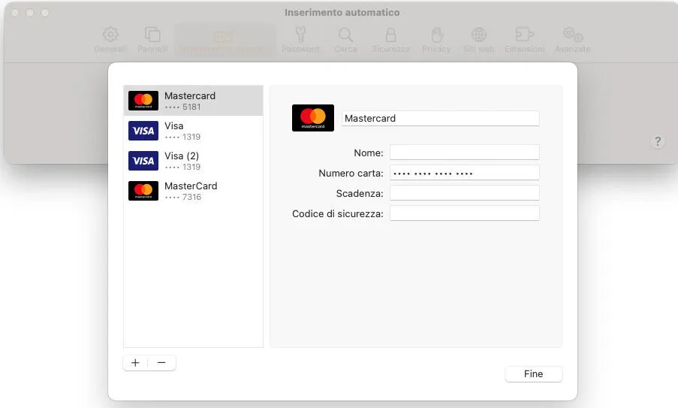Click the Codice di sicurezza field

point(465,213)
